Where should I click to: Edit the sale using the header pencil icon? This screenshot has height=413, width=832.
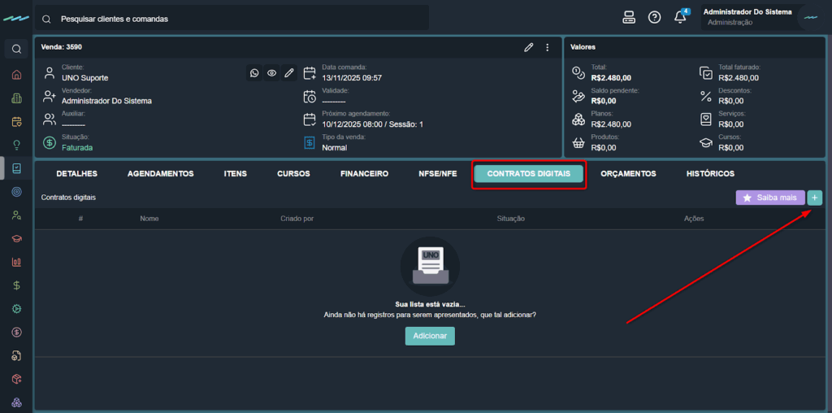(529, 47)
